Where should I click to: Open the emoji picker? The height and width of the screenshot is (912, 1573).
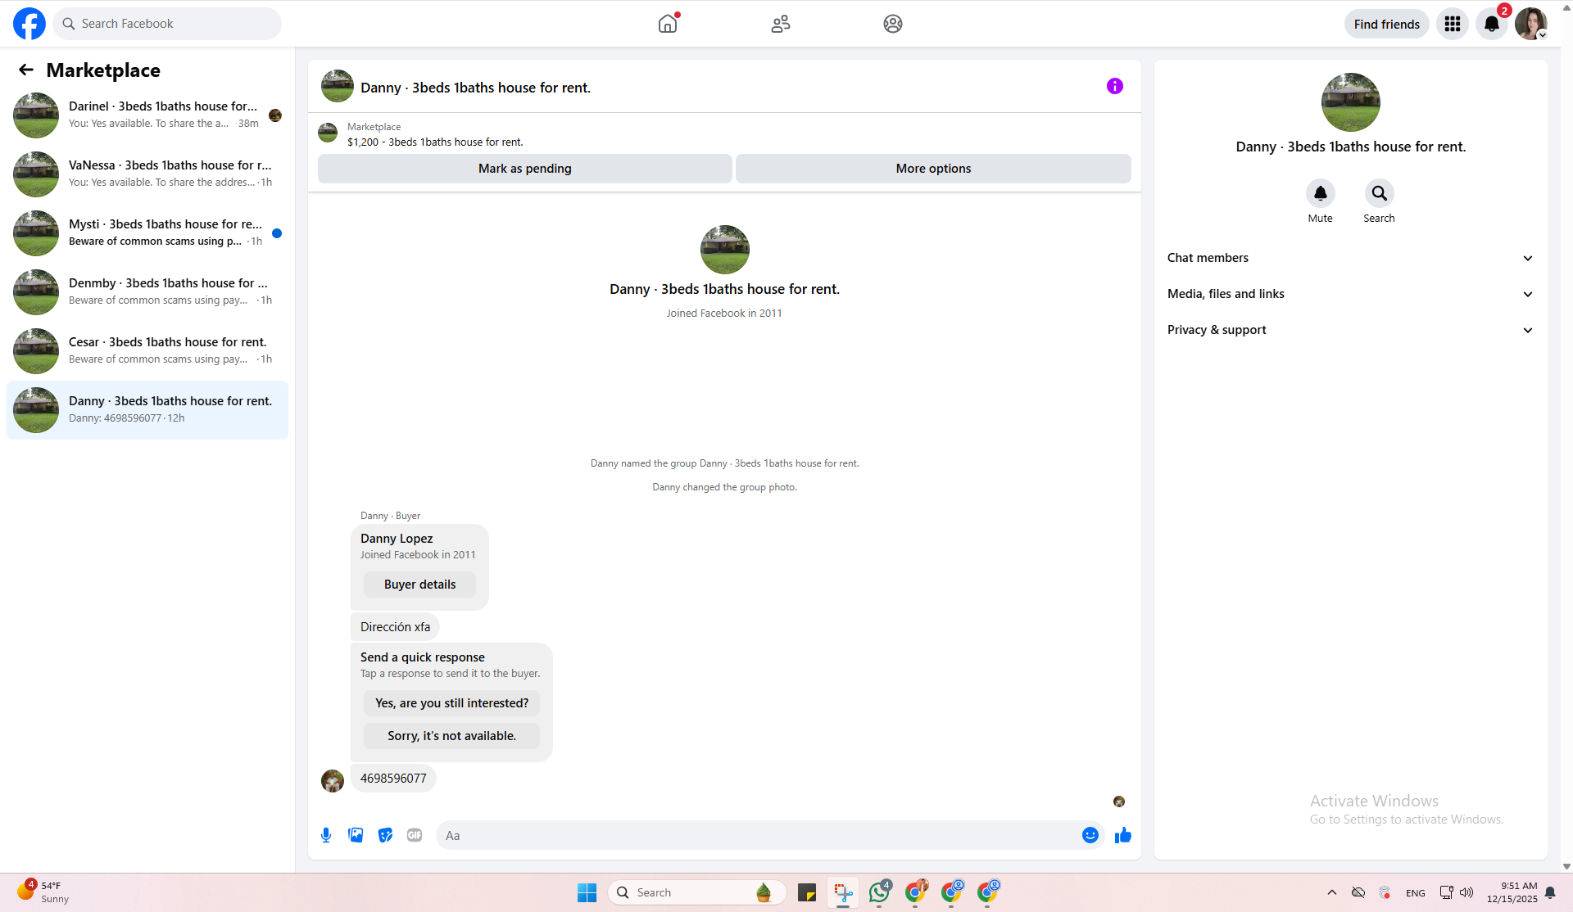1090,835
